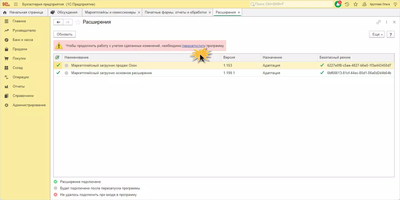Switch to the Начальная страница tab
400x200 pixels.
point(24,12)
